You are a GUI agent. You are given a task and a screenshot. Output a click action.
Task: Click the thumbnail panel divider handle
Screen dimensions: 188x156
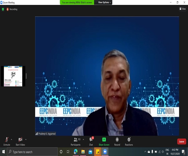pos(26,76)
